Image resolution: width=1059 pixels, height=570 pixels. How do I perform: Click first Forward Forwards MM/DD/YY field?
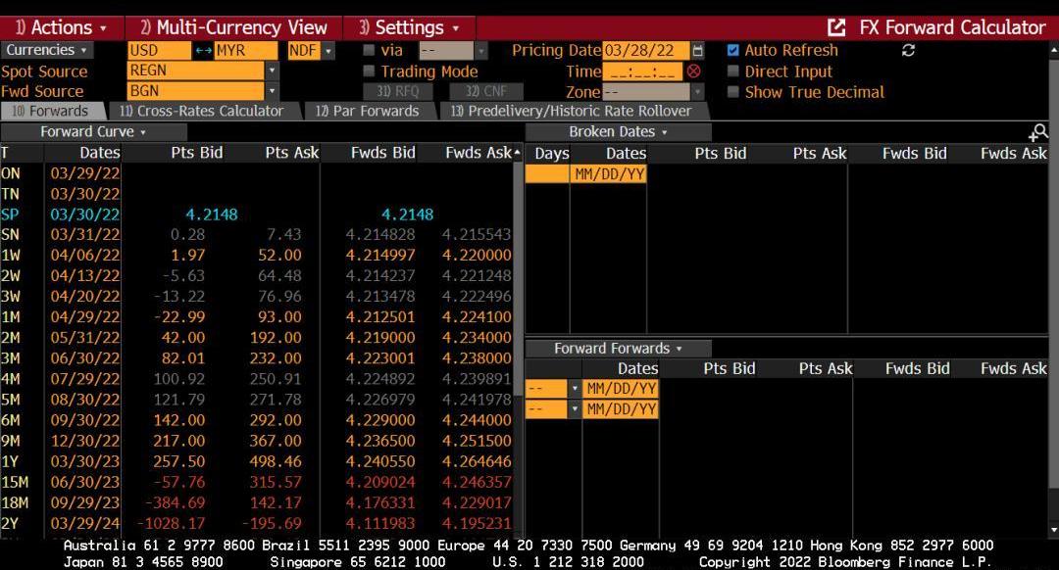(621, 389)
